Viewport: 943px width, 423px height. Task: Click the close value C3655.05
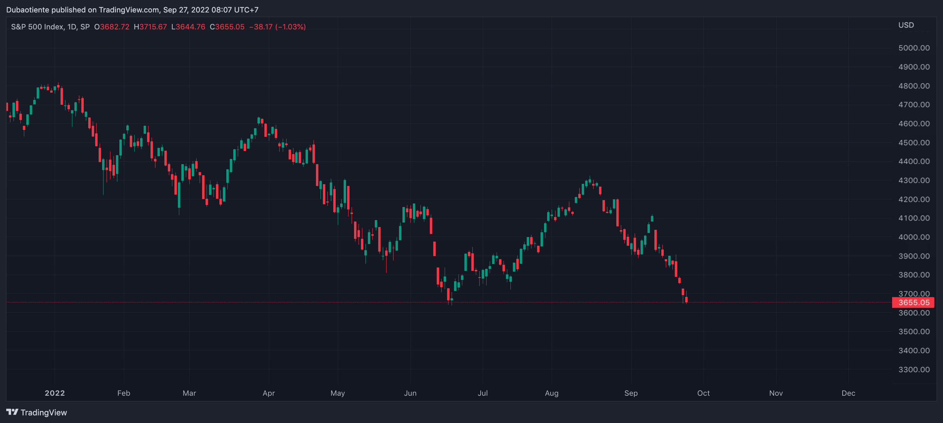(227, 27)
